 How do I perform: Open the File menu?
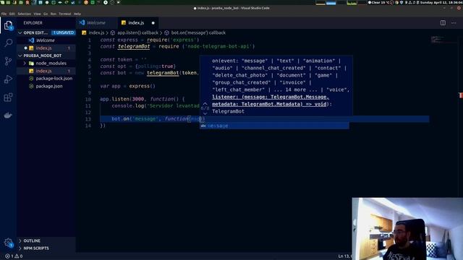pyautogui.click(x=4, y=14)
